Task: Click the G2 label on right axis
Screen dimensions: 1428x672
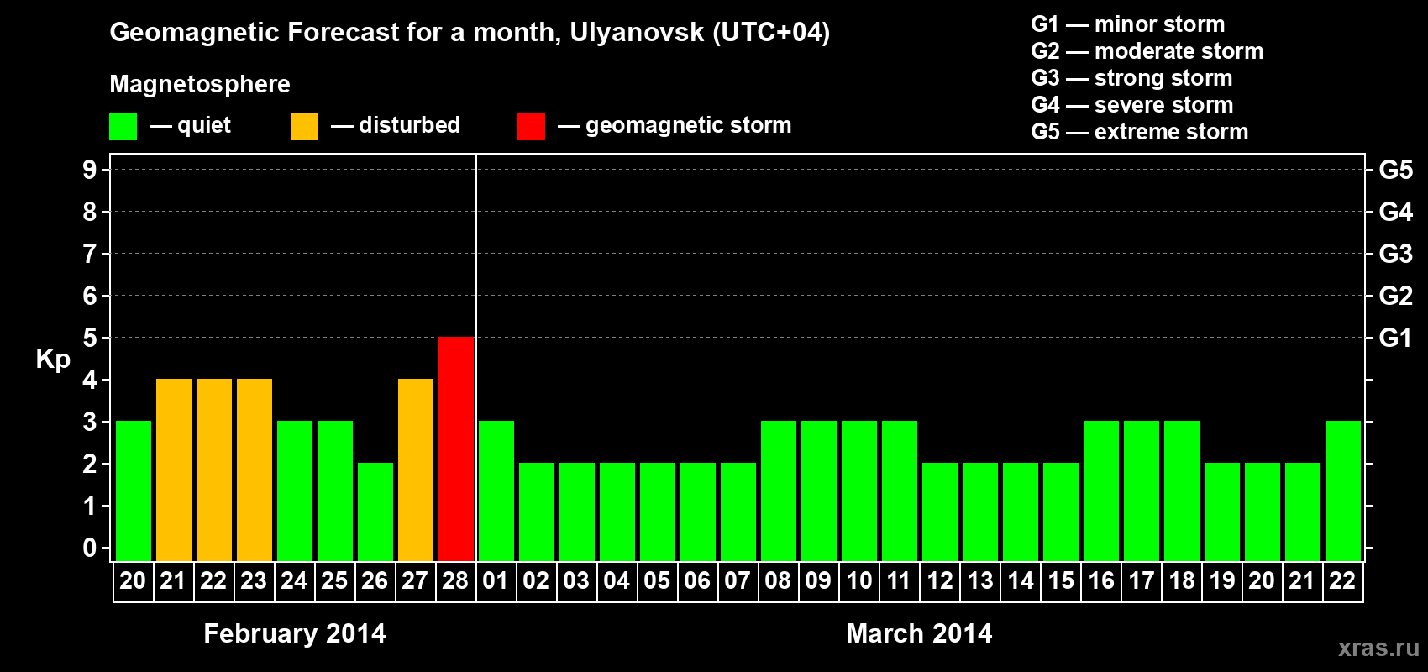Action: [x=1396, y=296]
